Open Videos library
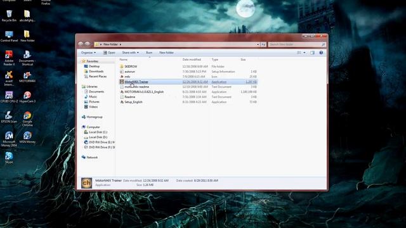 pos(93,107)
